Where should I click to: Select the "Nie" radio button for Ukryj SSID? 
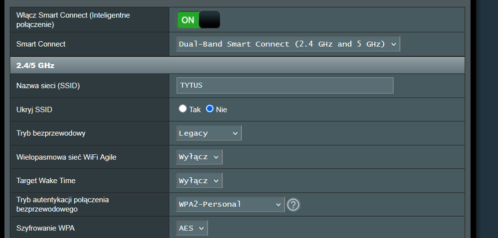(210, 109)
